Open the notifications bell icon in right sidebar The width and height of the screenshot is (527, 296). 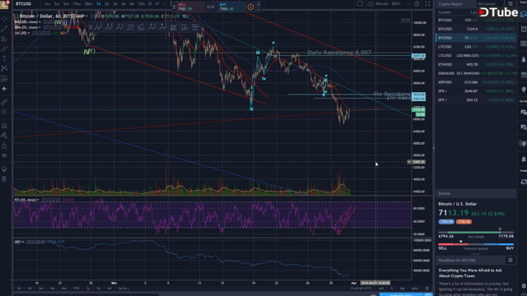click(x=524, y=159)
